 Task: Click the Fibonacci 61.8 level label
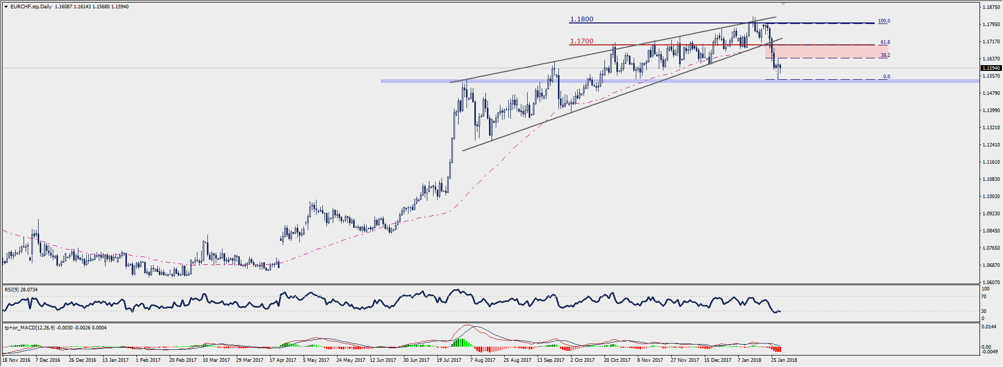885,42
